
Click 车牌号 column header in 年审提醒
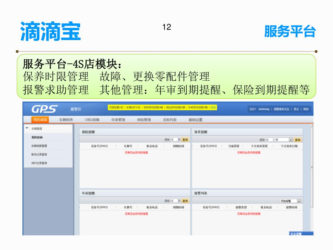pyautogui.click(x=128, y=207)
